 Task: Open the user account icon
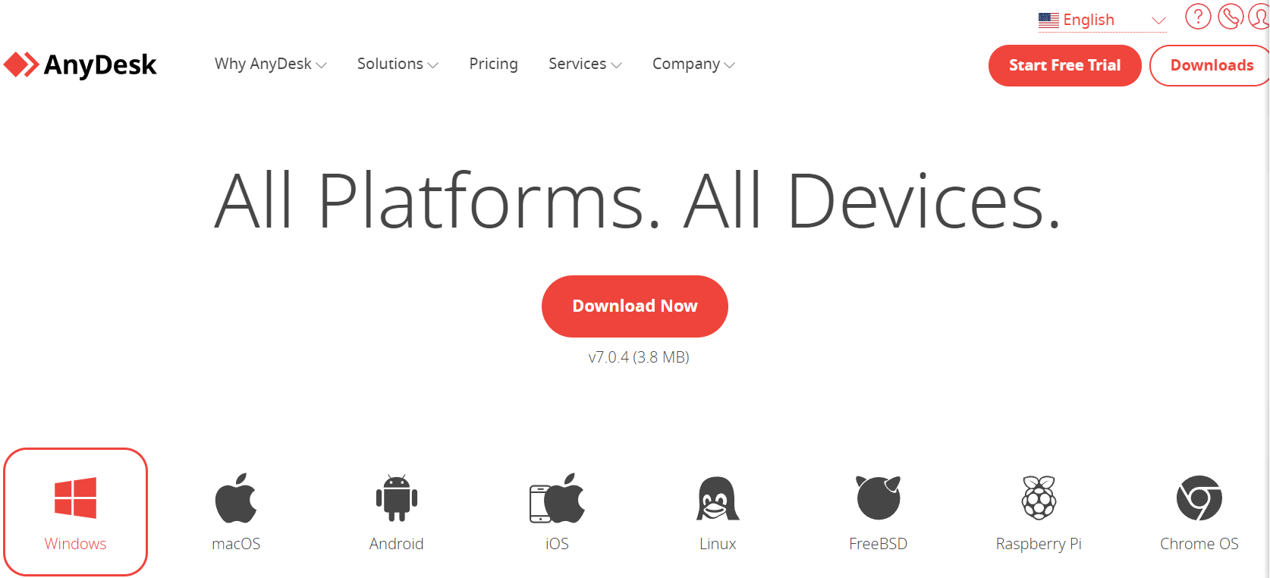click(x=1259, y=16)
